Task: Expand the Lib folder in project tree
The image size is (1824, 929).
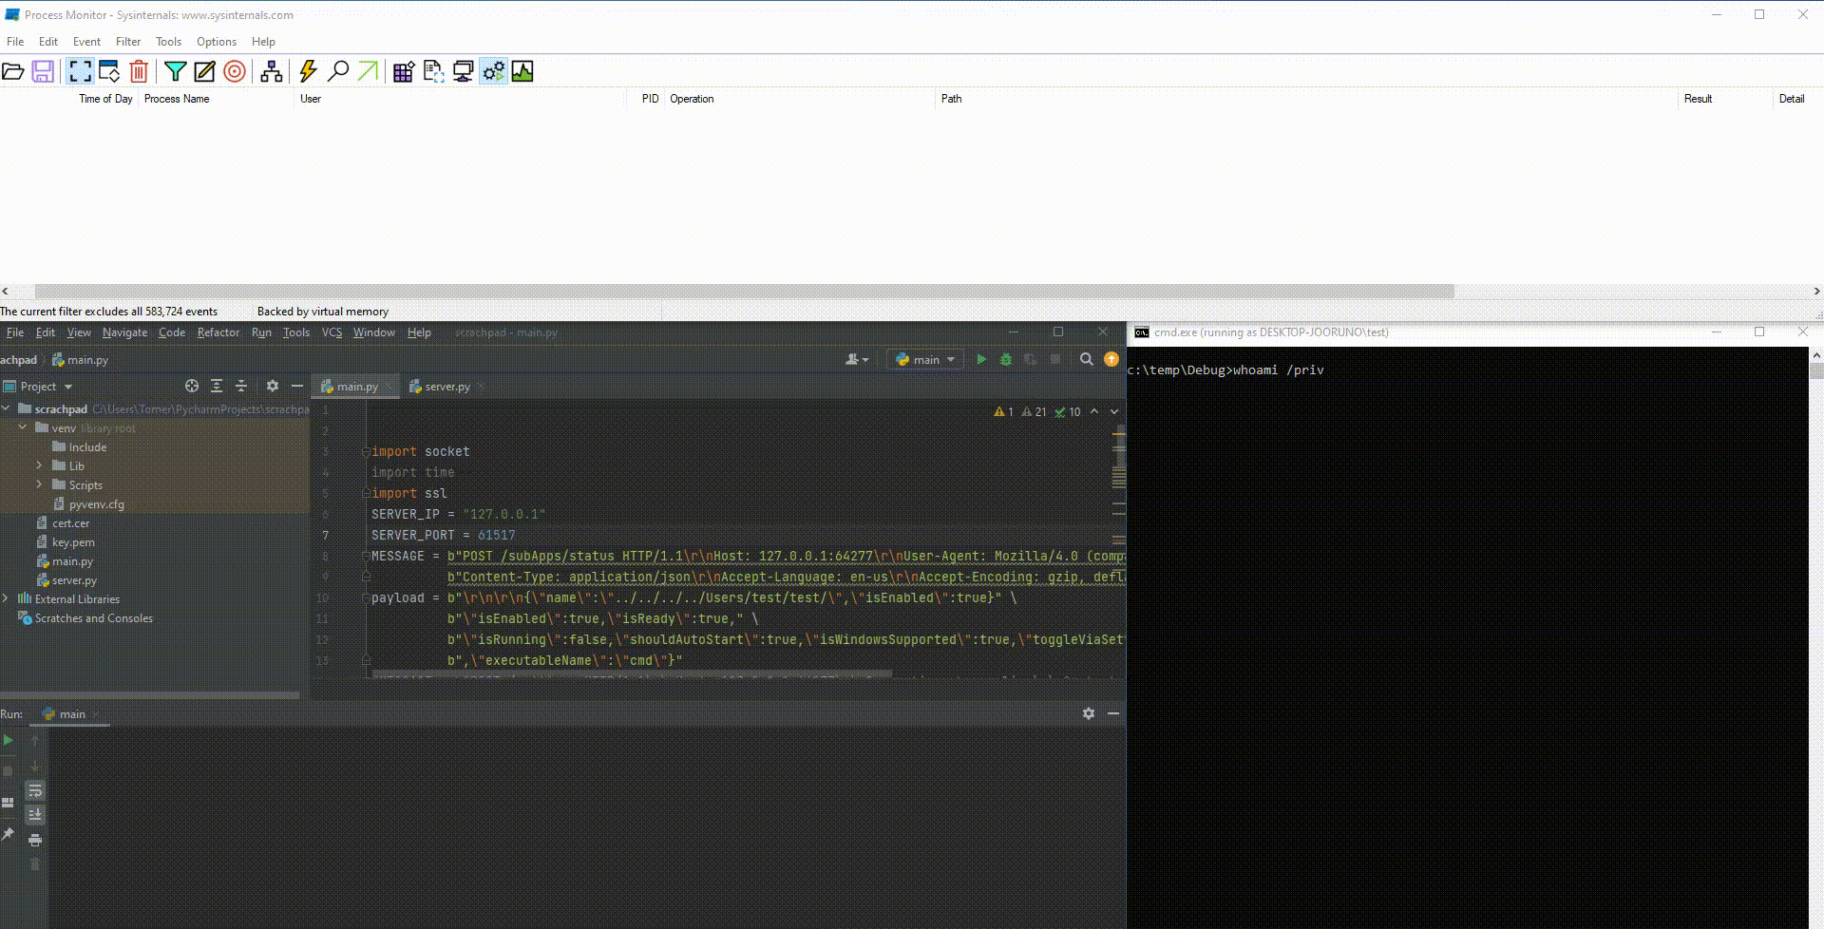Action: coord(39,465)
